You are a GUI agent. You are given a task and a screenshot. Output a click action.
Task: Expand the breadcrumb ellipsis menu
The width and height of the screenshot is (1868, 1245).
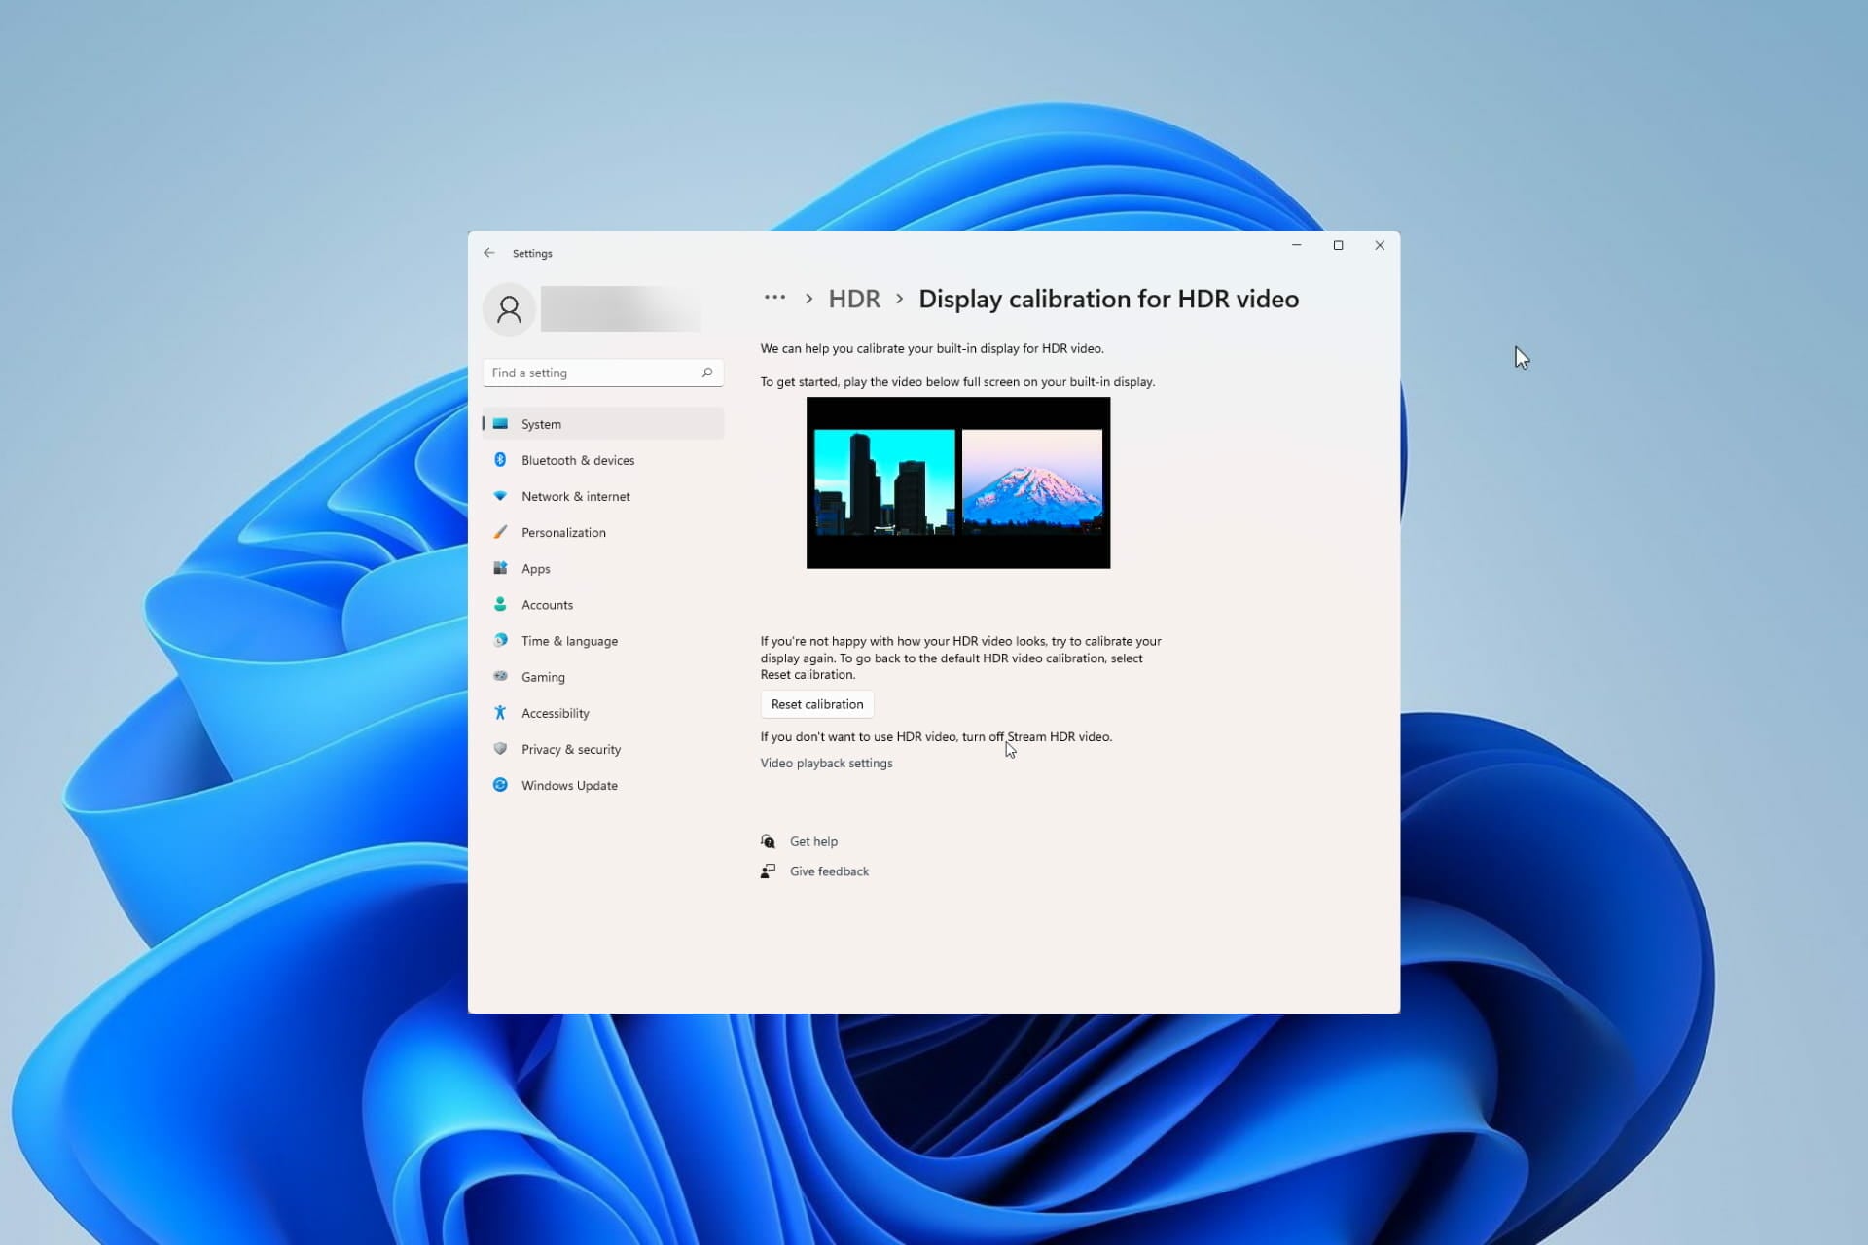click(774, 299)
